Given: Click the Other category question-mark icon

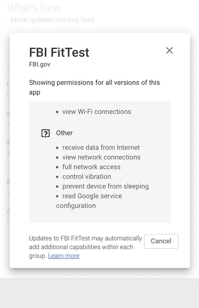Looking at the screenshot, I should pos(46,133).
